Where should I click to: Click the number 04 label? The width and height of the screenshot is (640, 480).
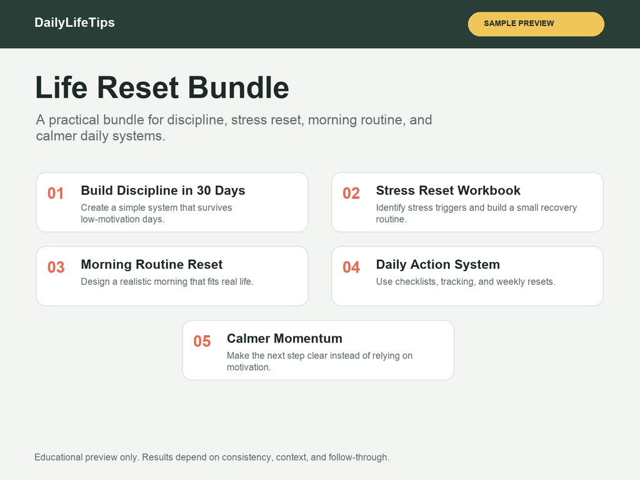click(x=351, y=267)
